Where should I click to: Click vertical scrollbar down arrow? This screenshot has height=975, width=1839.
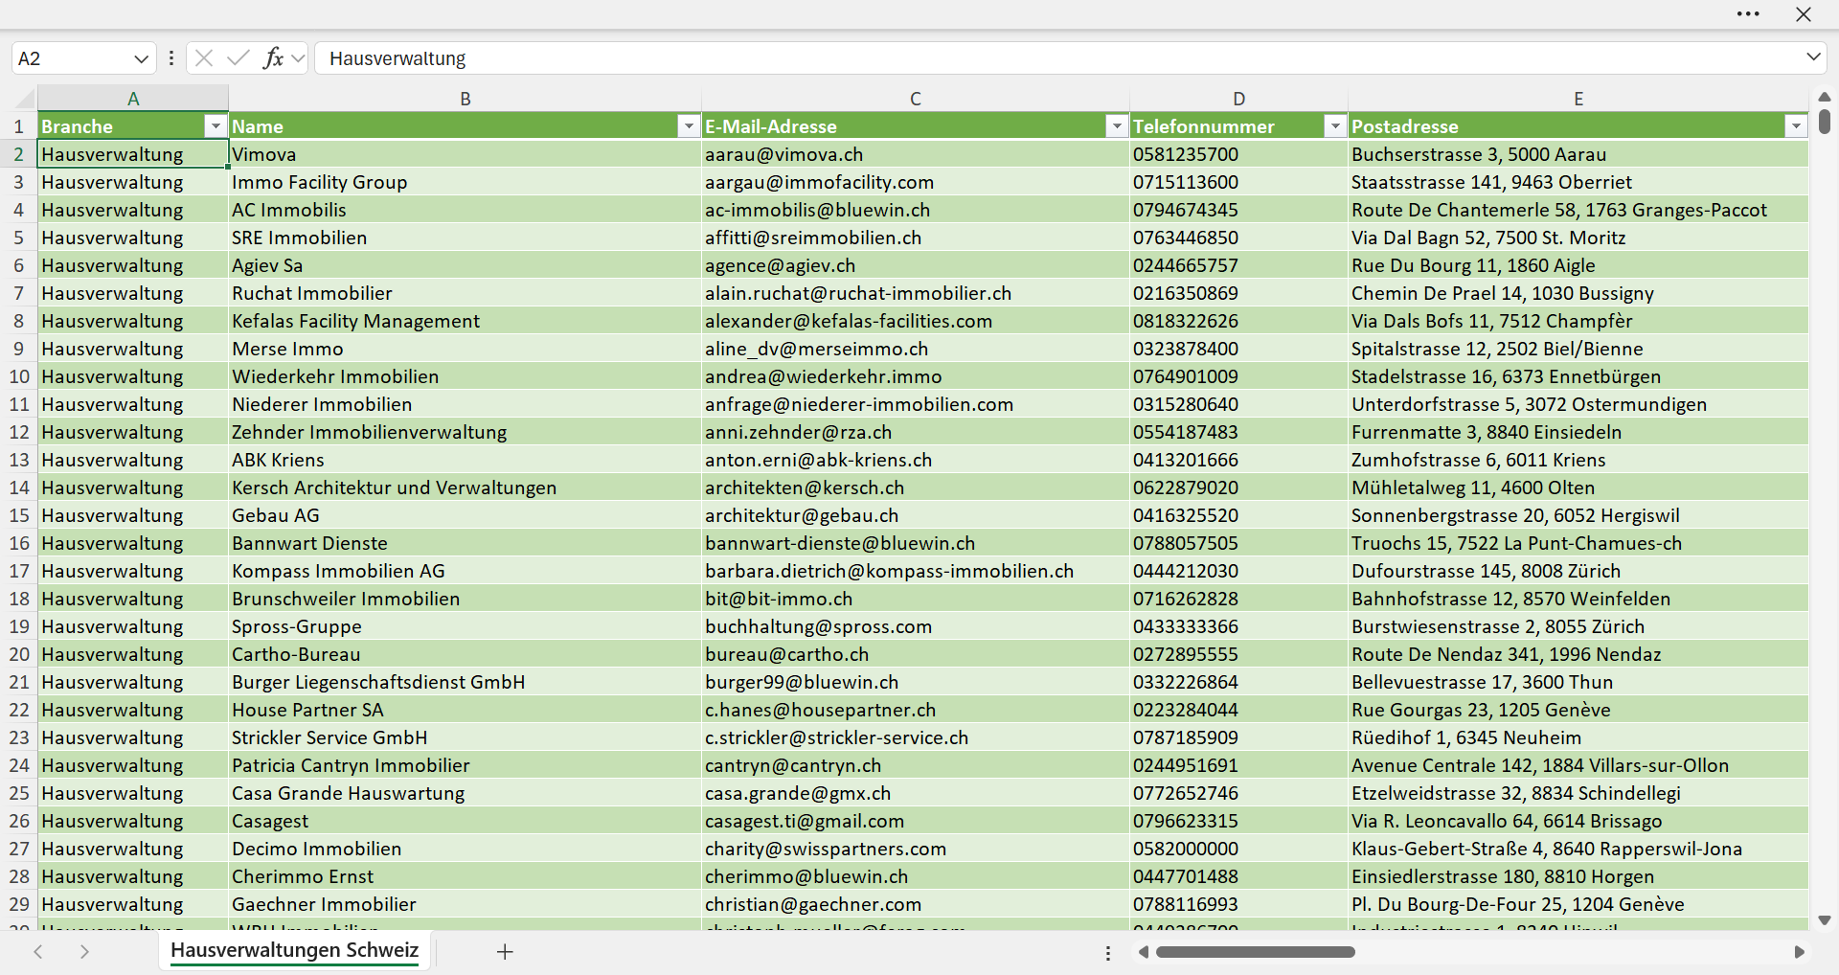(x=1825, y=920)
